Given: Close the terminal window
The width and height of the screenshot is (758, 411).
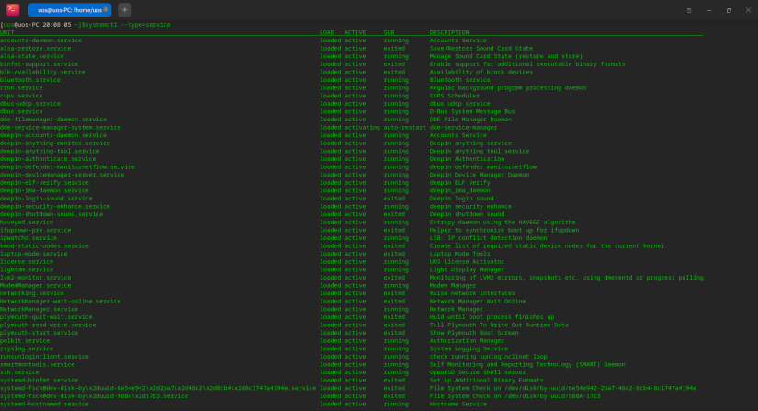Looking at the screenshot, I should (x=747, y=9).
